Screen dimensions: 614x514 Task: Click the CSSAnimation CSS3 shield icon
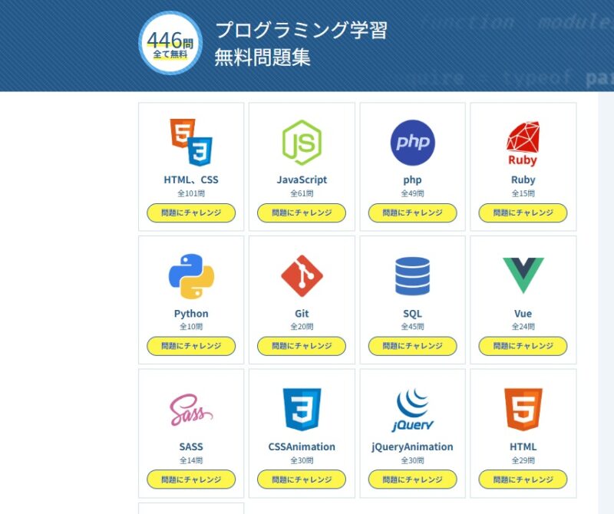coord(302,410)
